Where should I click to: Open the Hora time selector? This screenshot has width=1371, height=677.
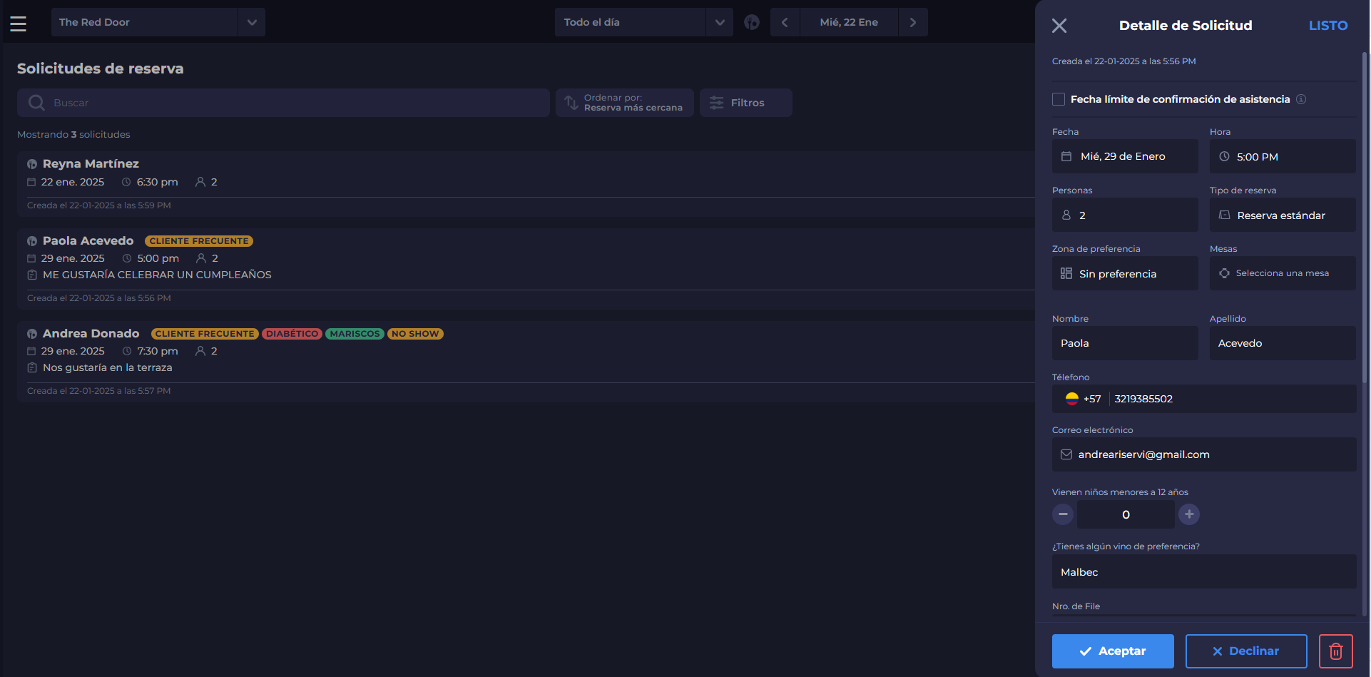pyautogui.click(x=1283, y=156)
